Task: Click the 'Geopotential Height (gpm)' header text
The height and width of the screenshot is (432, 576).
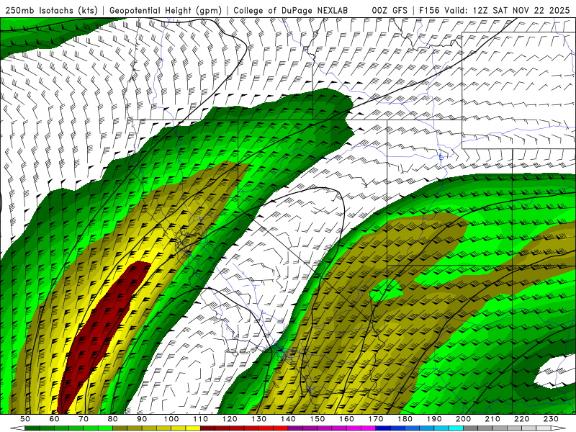Action: pos(166,10)
